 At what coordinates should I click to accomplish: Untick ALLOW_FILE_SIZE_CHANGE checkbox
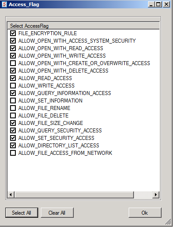click(13, 123)
